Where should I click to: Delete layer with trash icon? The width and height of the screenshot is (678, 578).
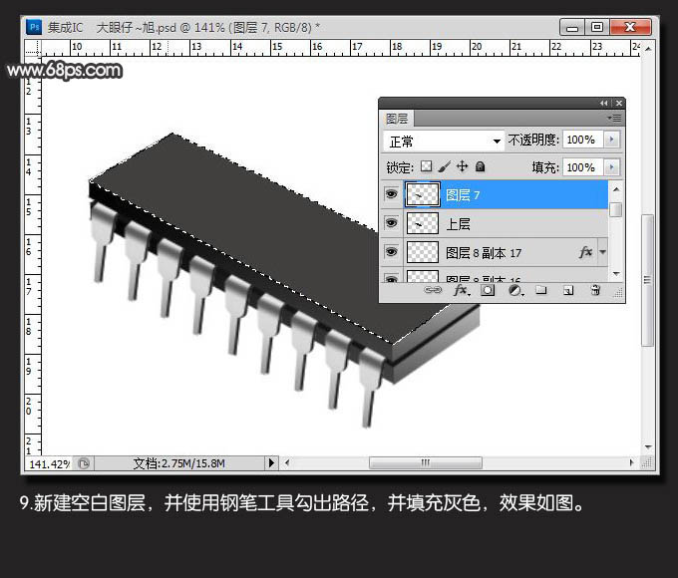tap(595, 290)
